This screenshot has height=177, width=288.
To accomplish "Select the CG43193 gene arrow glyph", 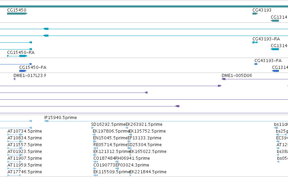I will click(x=255, y=14).
